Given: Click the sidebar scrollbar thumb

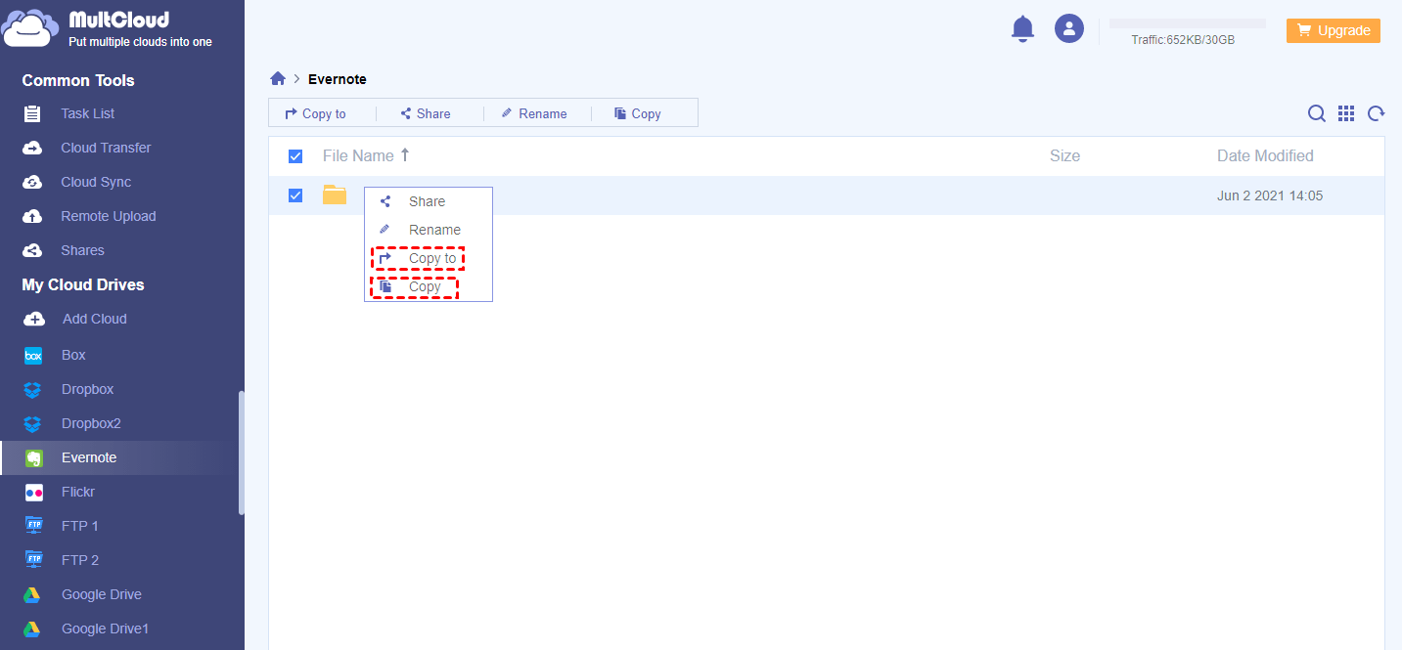Looking at the screenshot, I should (241, 453).
